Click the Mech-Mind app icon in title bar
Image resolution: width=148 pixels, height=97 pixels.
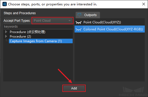pos(4,4)
